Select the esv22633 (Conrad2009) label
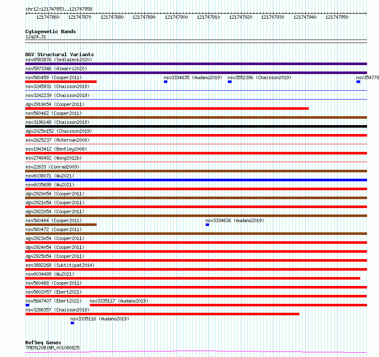 click(x=52, y=167)
